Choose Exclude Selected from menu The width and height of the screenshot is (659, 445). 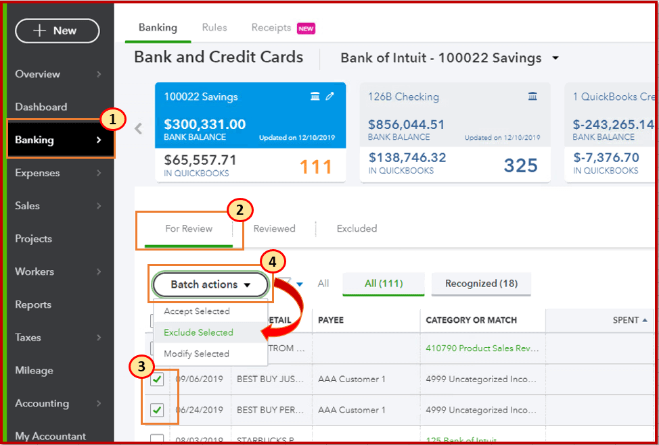(x=198, y=333)
